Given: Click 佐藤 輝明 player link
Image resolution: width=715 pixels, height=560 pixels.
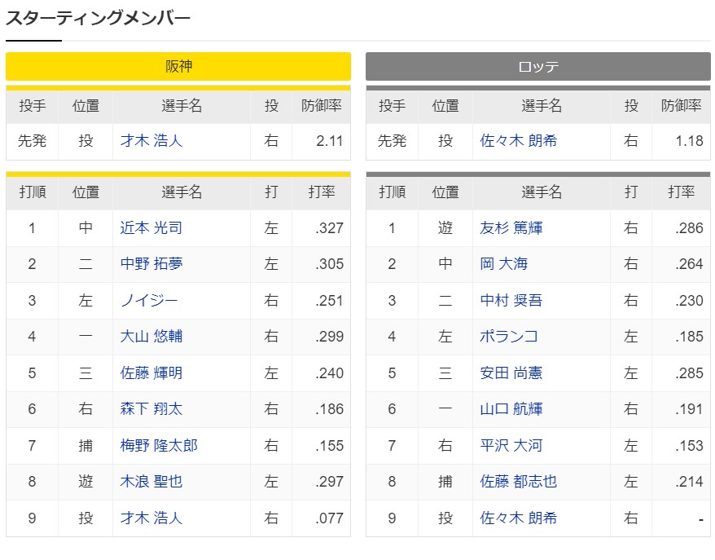Looking at the screenshot, I should (x=151, y=373).
